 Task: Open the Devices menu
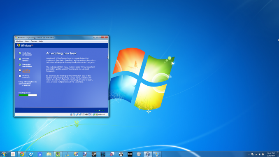click(x=34, y=41)
